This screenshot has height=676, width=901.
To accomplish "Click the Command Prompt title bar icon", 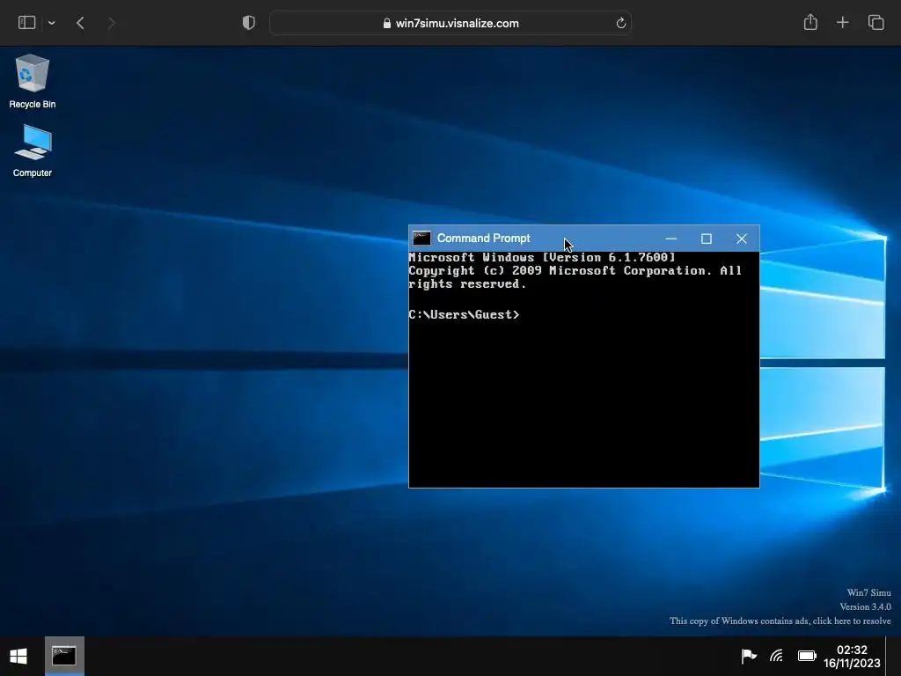I will point(421,238).
